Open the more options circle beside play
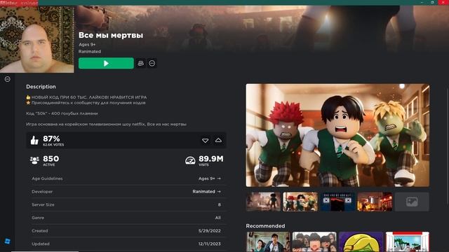The width and height of the screenshot is (449, 252). (152, 63)
